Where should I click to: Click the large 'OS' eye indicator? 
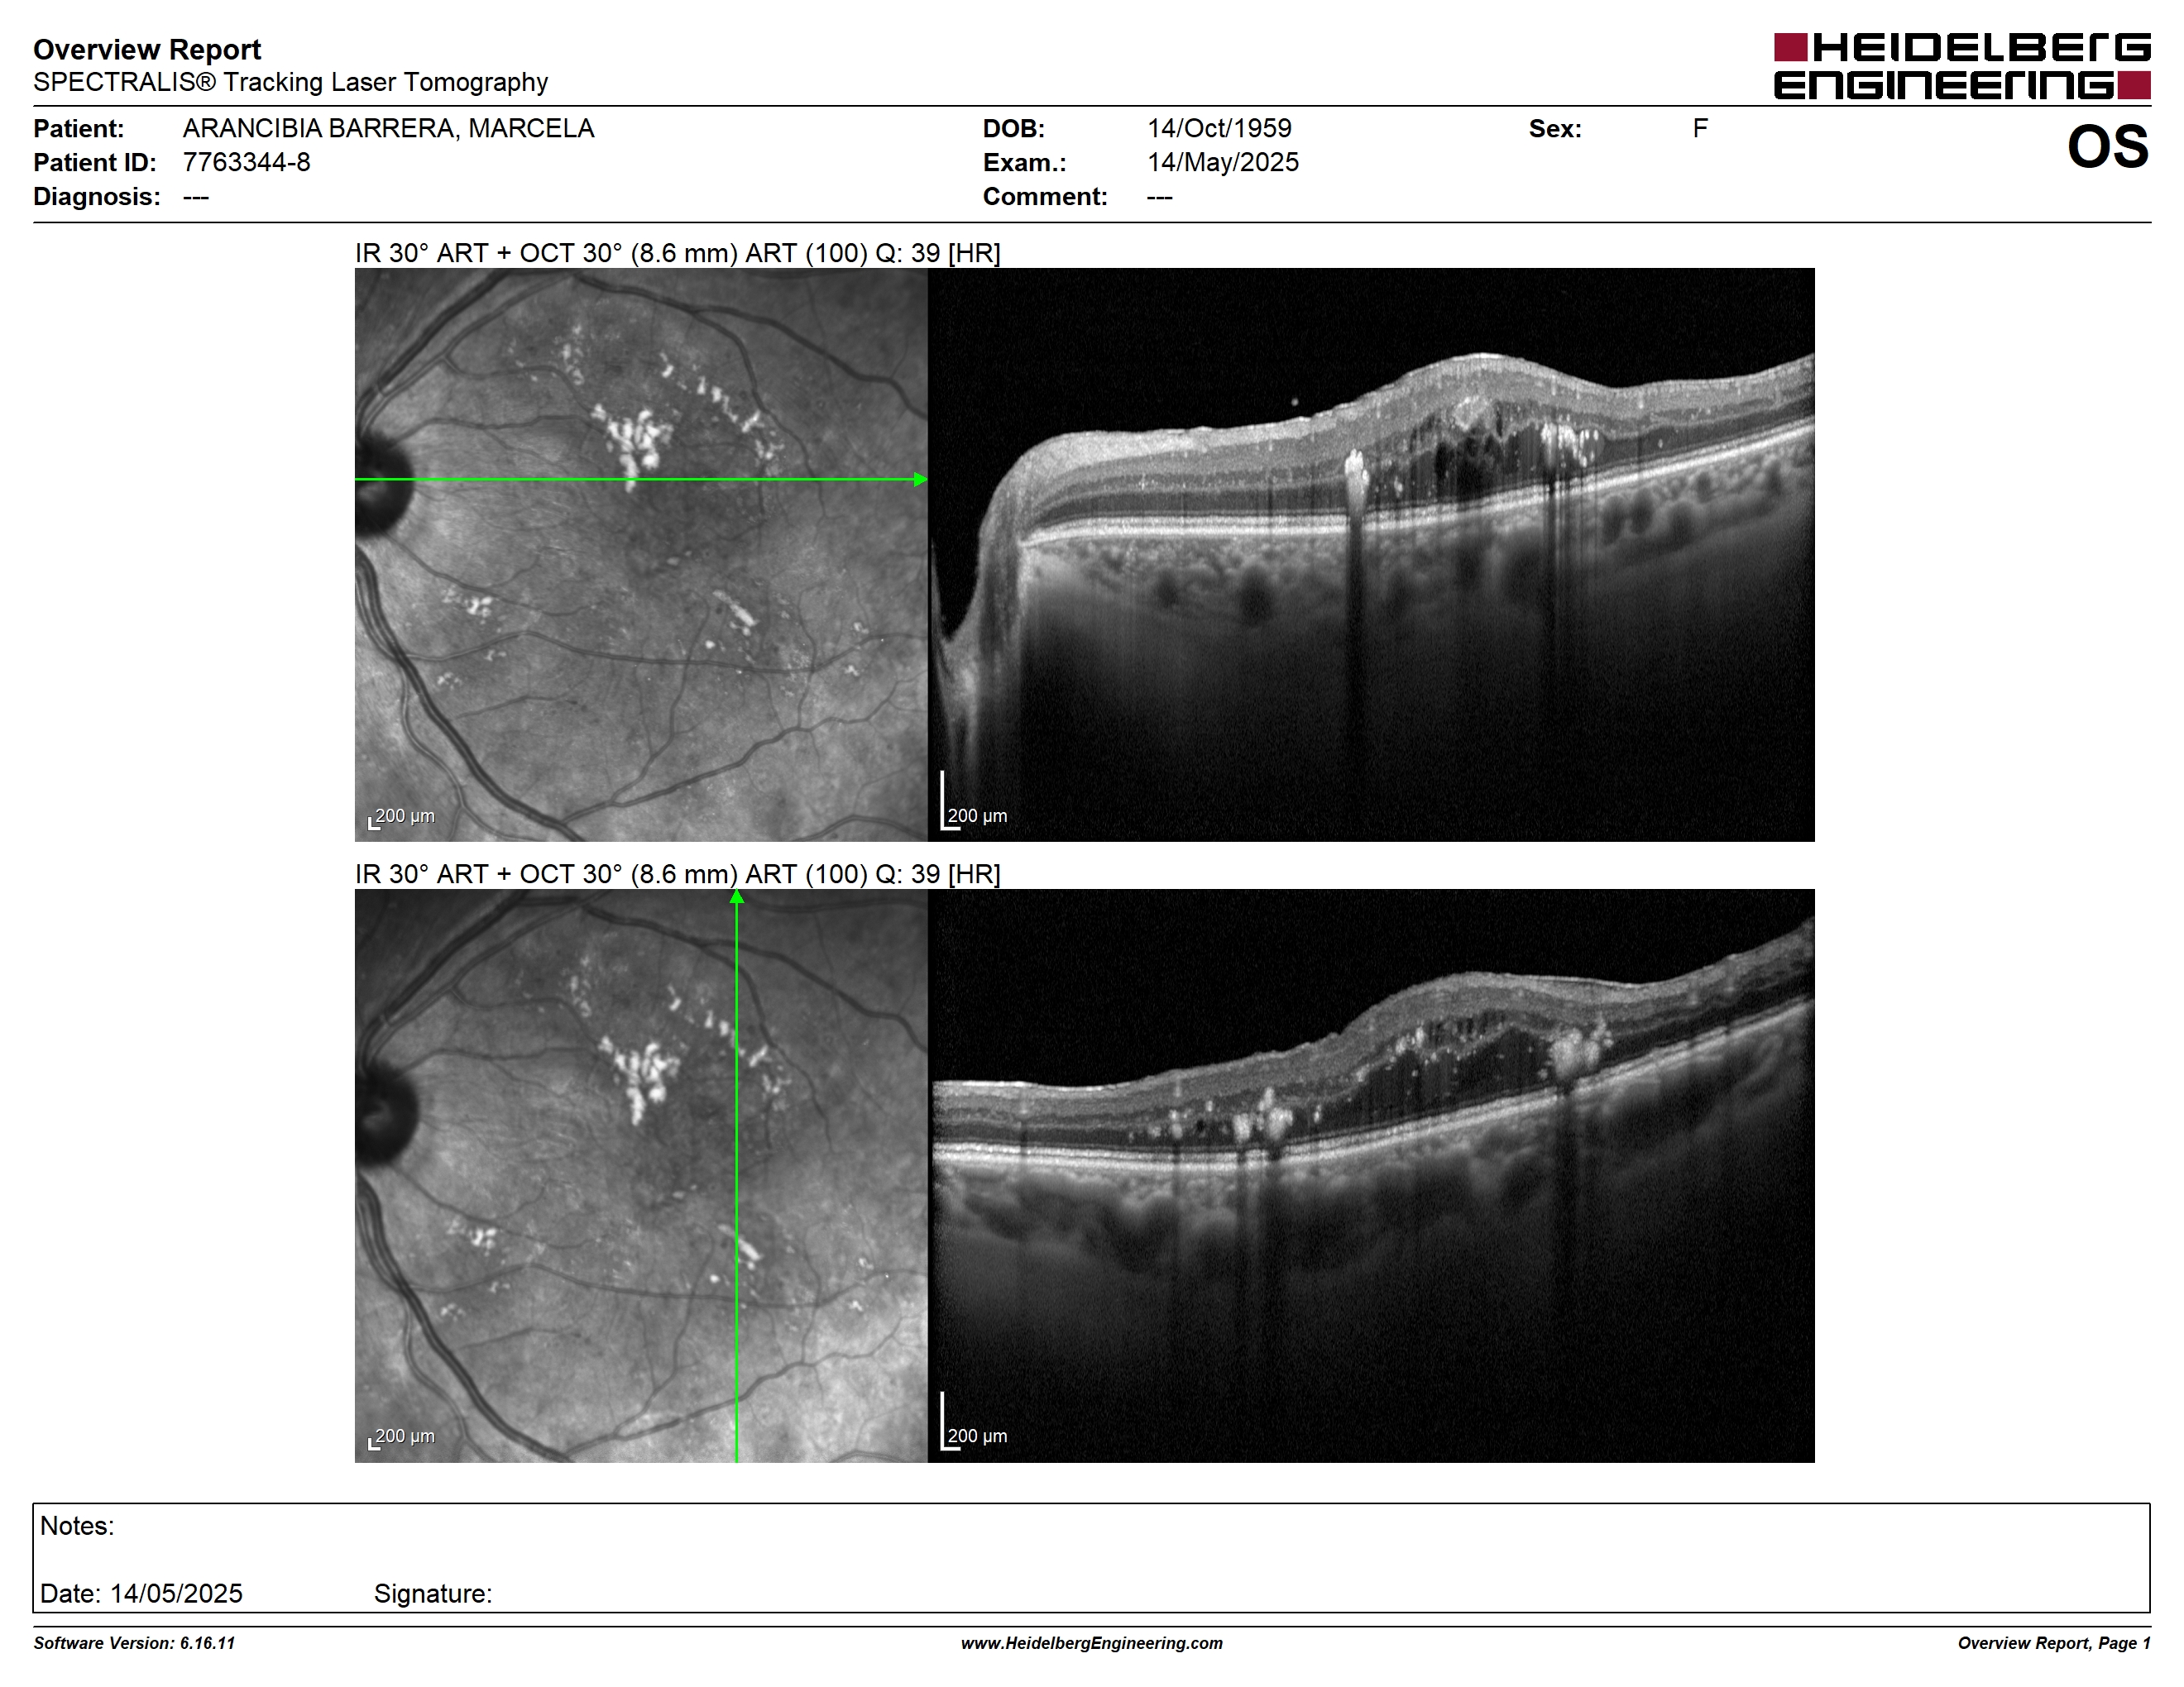coord(2107,146)
